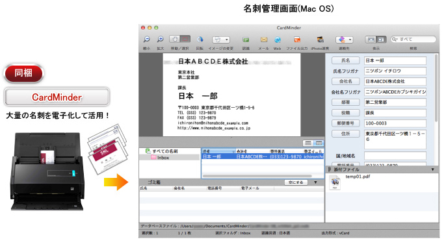Viewport: 446px width, 248px height.
Task: Toggle the right display view button
Action: pyautogui.click(x=381, y=40)
